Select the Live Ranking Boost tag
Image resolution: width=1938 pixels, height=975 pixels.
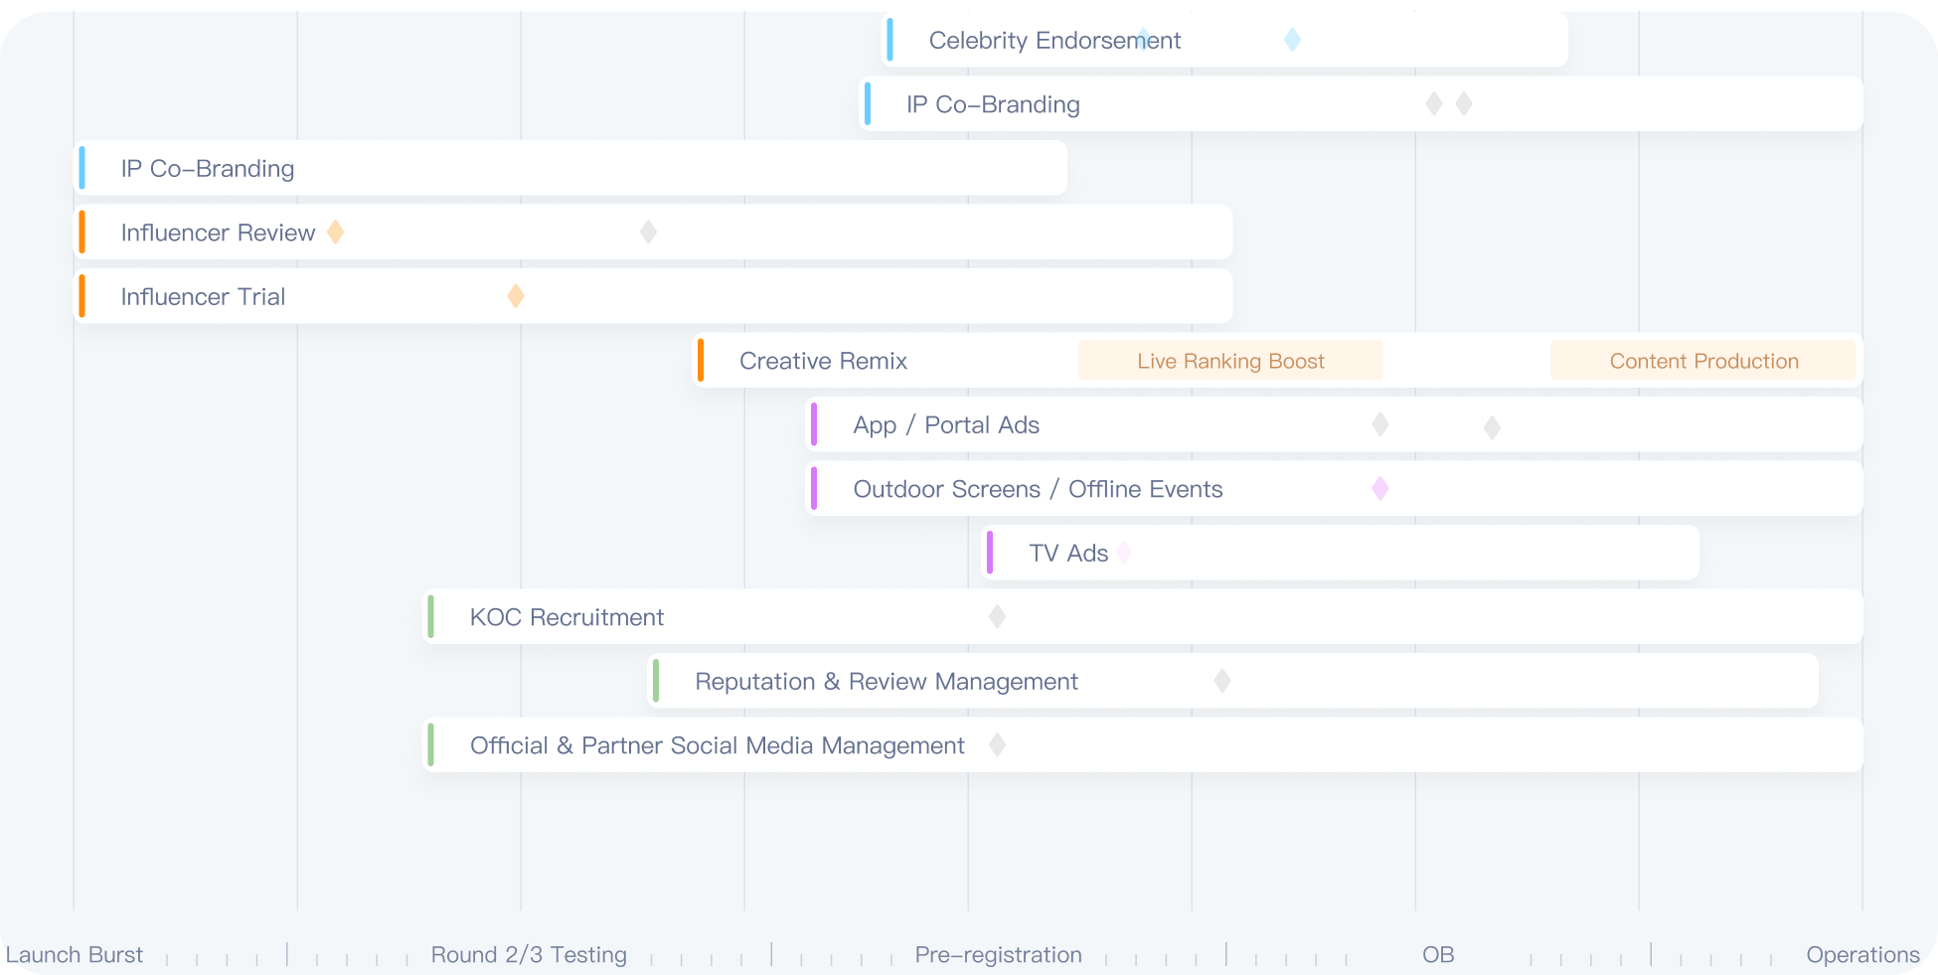(x=1229, y=361)
